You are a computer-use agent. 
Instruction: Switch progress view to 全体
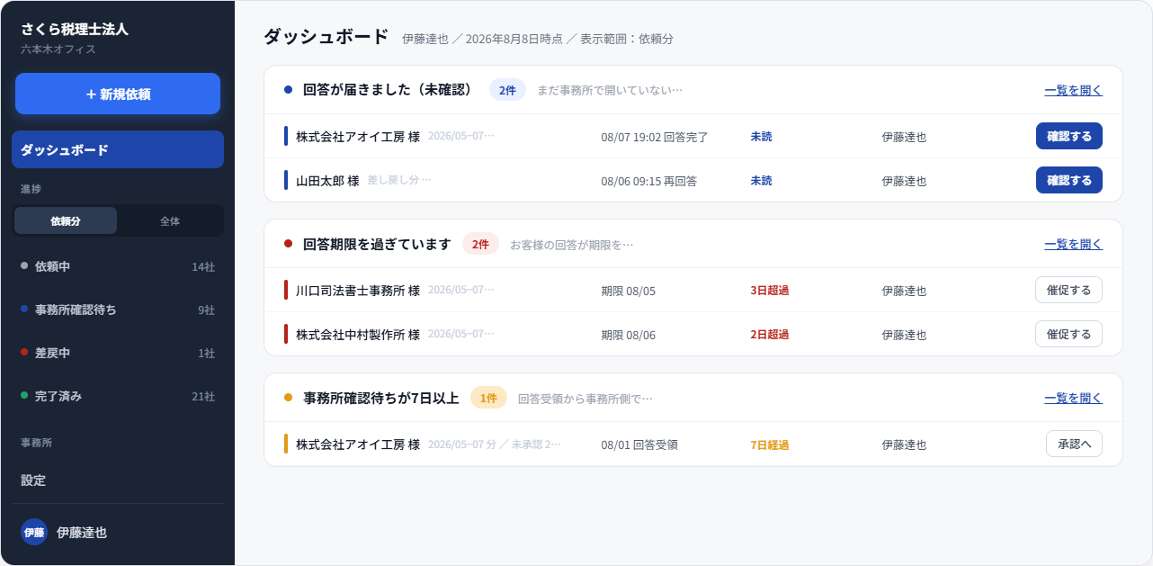[x=170, y=220]
